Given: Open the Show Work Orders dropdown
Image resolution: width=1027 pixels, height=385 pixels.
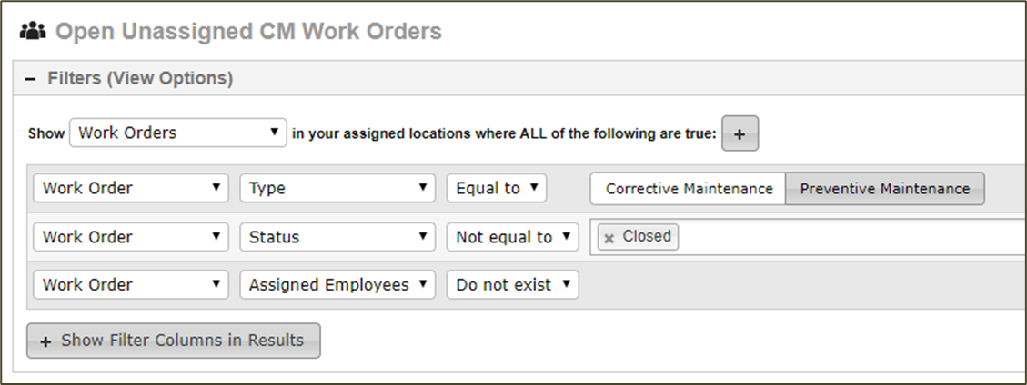Looking at the screenshot, I should coord(178,133).
